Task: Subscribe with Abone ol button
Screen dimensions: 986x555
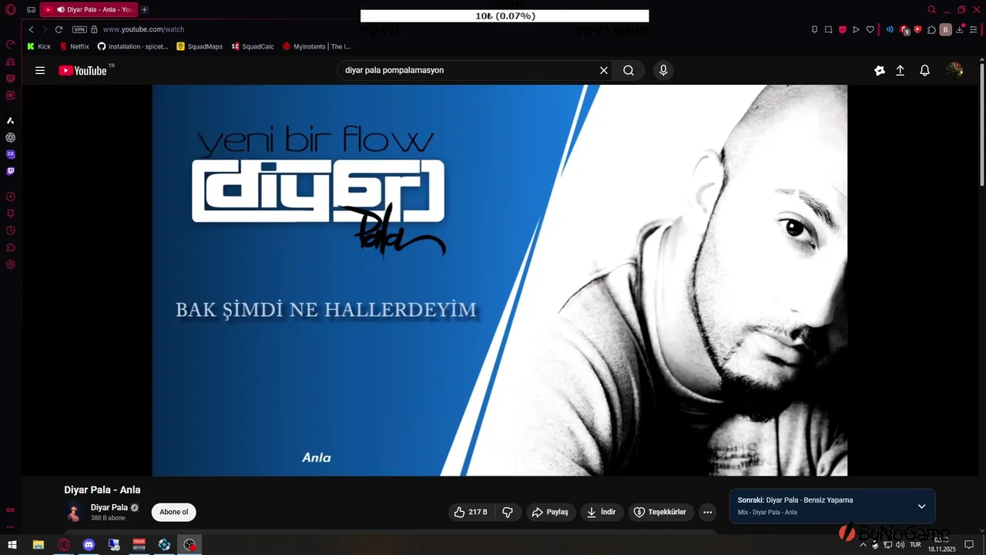Action: pos(174,512)
